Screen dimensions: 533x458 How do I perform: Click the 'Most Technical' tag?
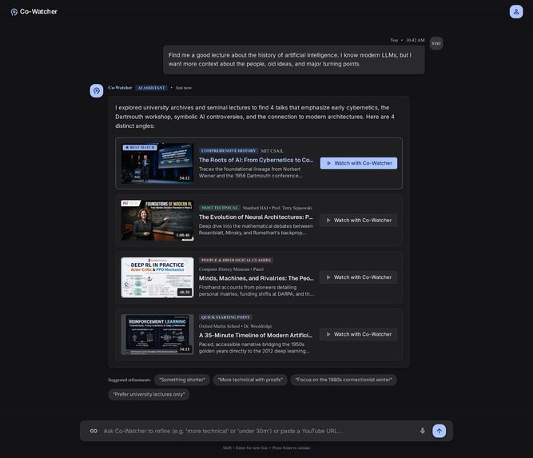(220, 208)
